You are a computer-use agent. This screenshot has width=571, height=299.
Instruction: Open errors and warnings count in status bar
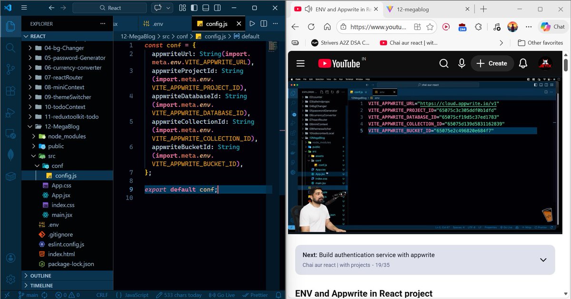pos(67,295)
